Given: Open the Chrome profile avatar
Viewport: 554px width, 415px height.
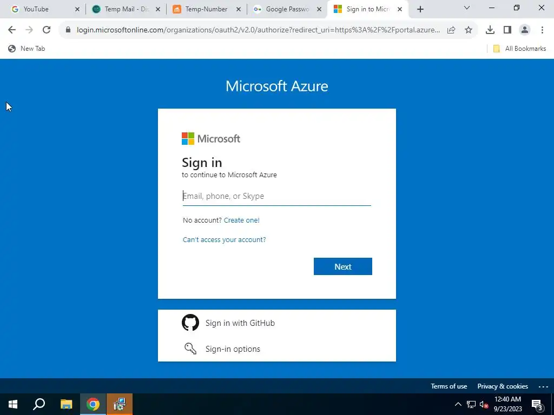Looking at the screenshot, I should pyautogui.click(x=525, y=30).
